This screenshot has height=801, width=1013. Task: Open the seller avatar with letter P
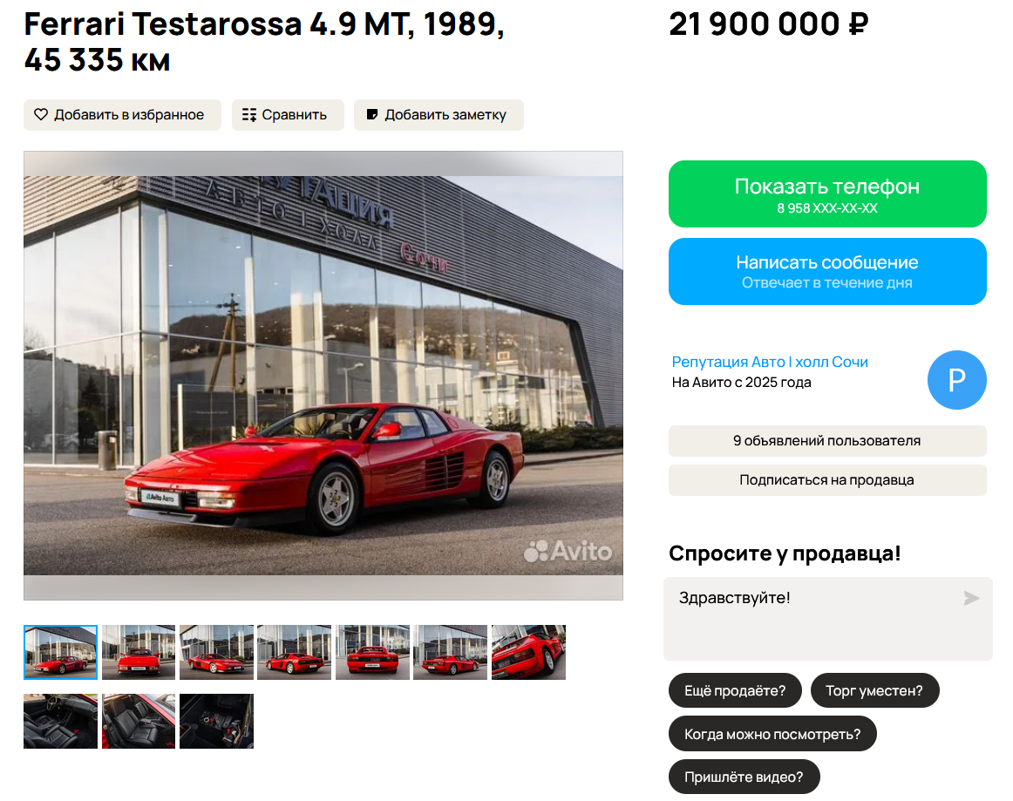pos(957,380)
